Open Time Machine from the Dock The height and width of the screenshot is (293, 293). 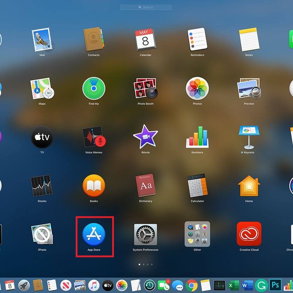pyautogui.click(x=150, y=285)
